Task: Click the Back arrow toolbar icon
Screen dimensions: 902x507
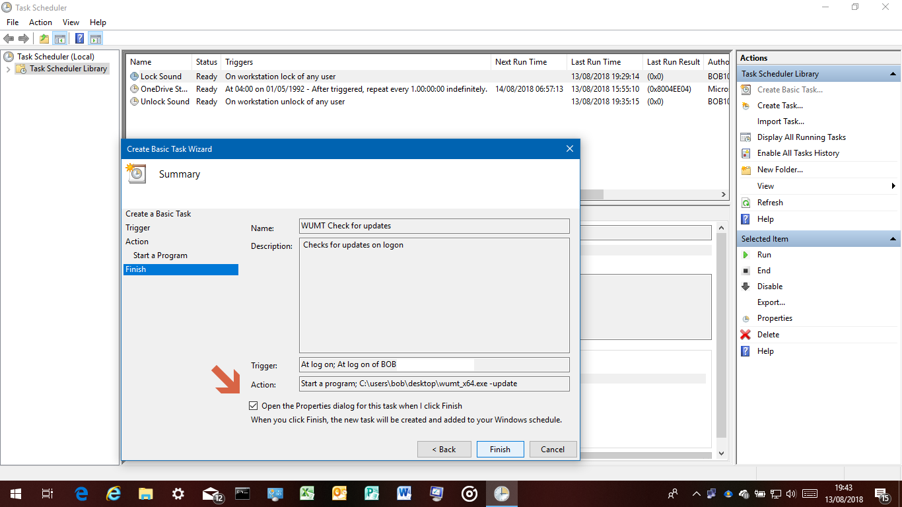Action: [x=9, y=38]
